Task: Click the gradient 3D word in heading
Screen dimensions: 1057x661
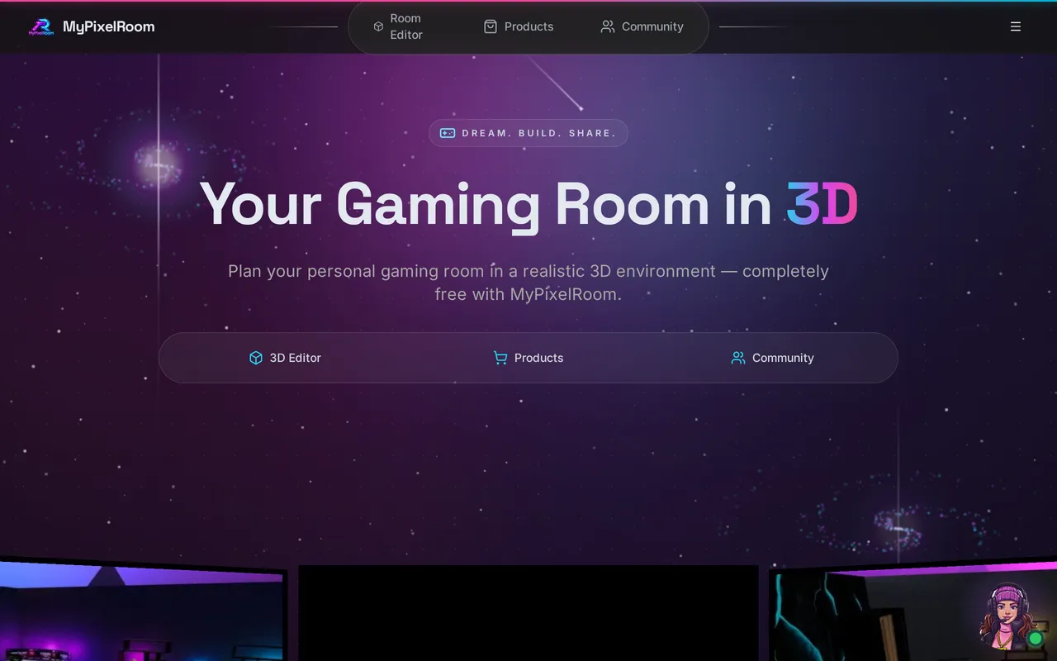Action: 822,204
